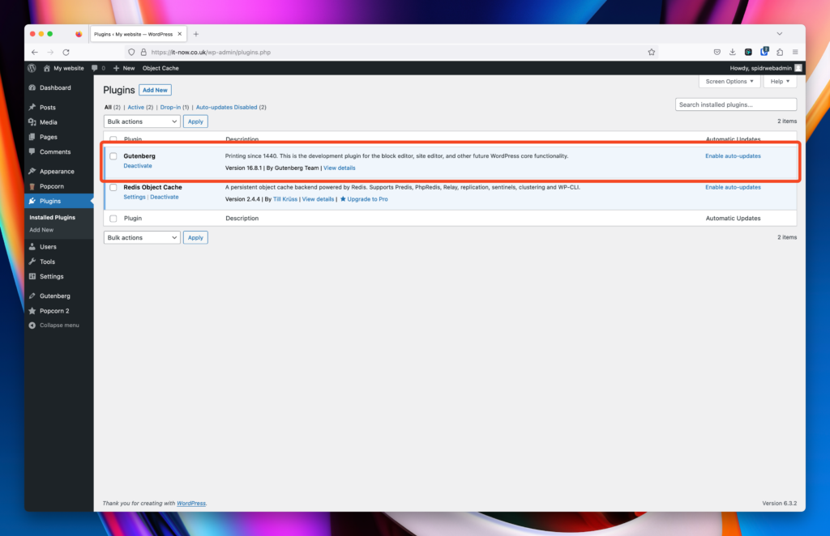The height and width of the screenshot is (536, 830).
Task: Click the user avatar next to Howdy
Action: (798, 68)
